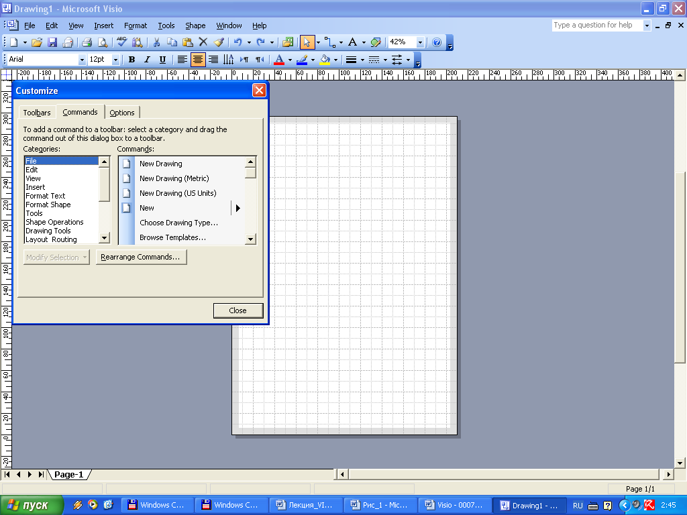Screen dimensions: 687x515
Task: Click the New drawing toolbar icon
Action: (14, 42)
